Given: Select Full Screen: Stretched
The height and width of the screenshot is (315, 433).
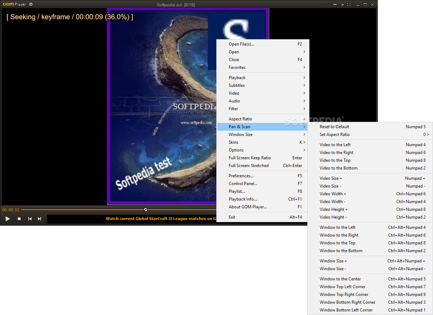Looking at the screenshot, I should [263, 166].
